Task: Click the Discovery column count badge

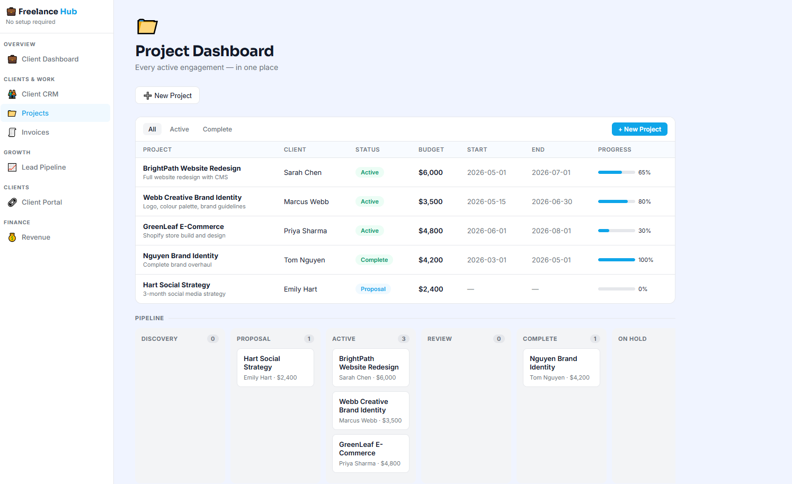Action: (213, 339)
